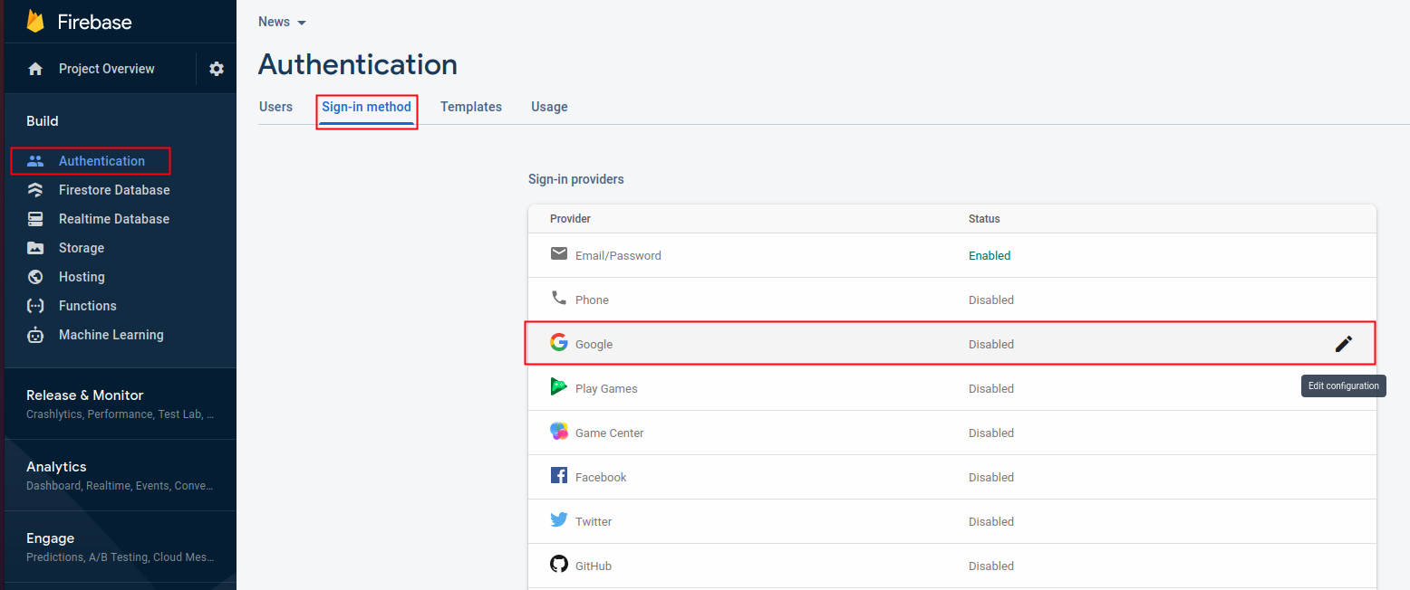Click the pencil edit icon for Google

click(x=1343, y=344)
